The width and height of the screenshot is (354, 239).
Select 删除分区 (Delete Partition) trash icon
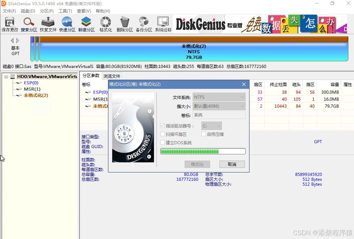coord(125,24)
